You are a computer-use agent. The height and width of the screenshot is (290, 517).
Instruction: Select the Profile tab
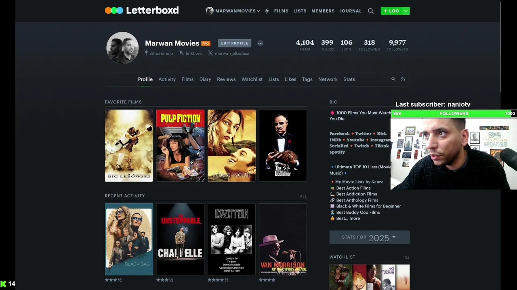(145, 79)
